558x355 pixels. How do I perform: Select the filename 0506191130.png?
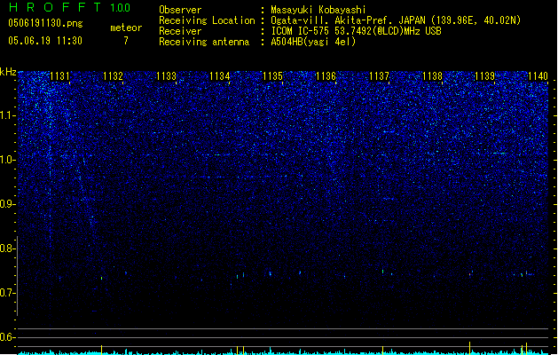[x=45, y=23]
